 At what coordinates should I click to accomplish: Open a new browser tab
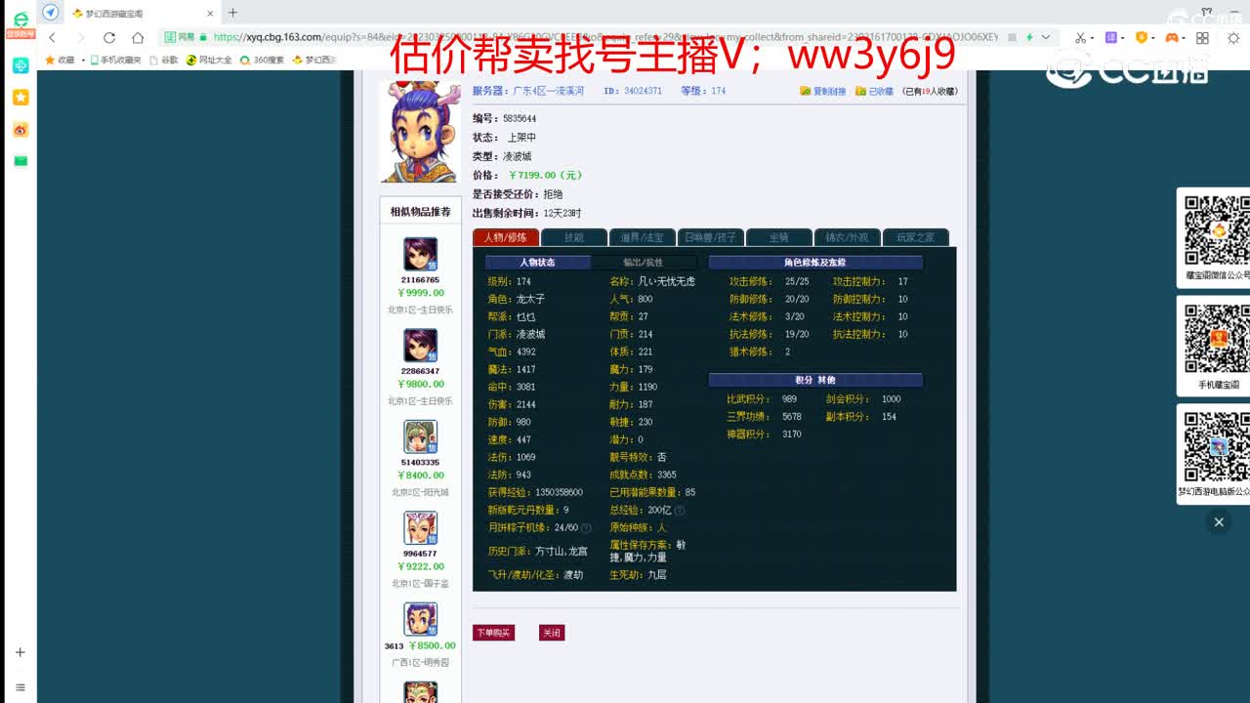point(232,13)
